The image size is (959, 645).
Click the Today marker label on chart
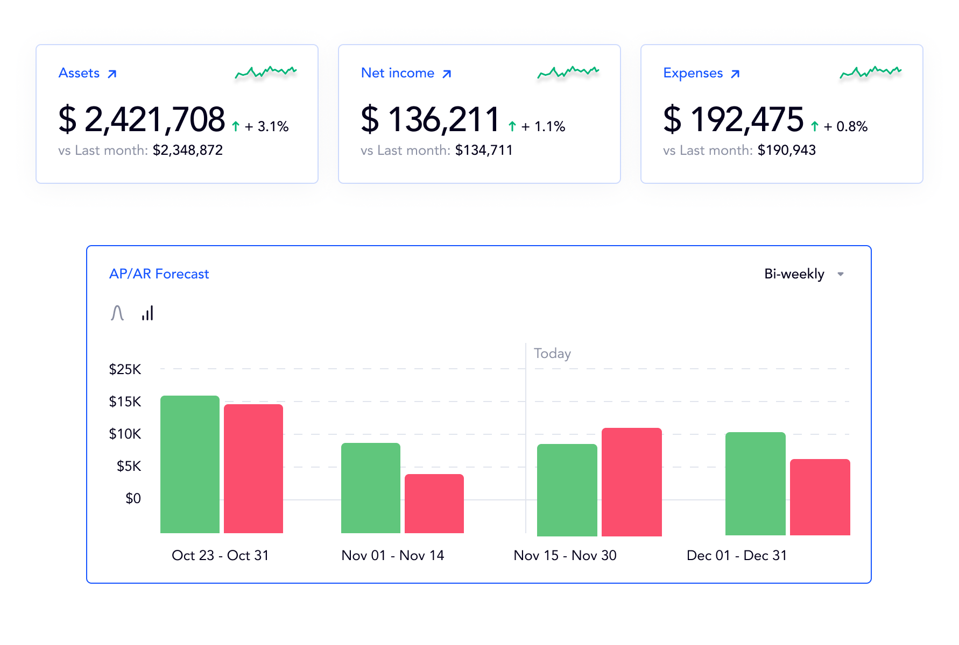coord(552,354)
